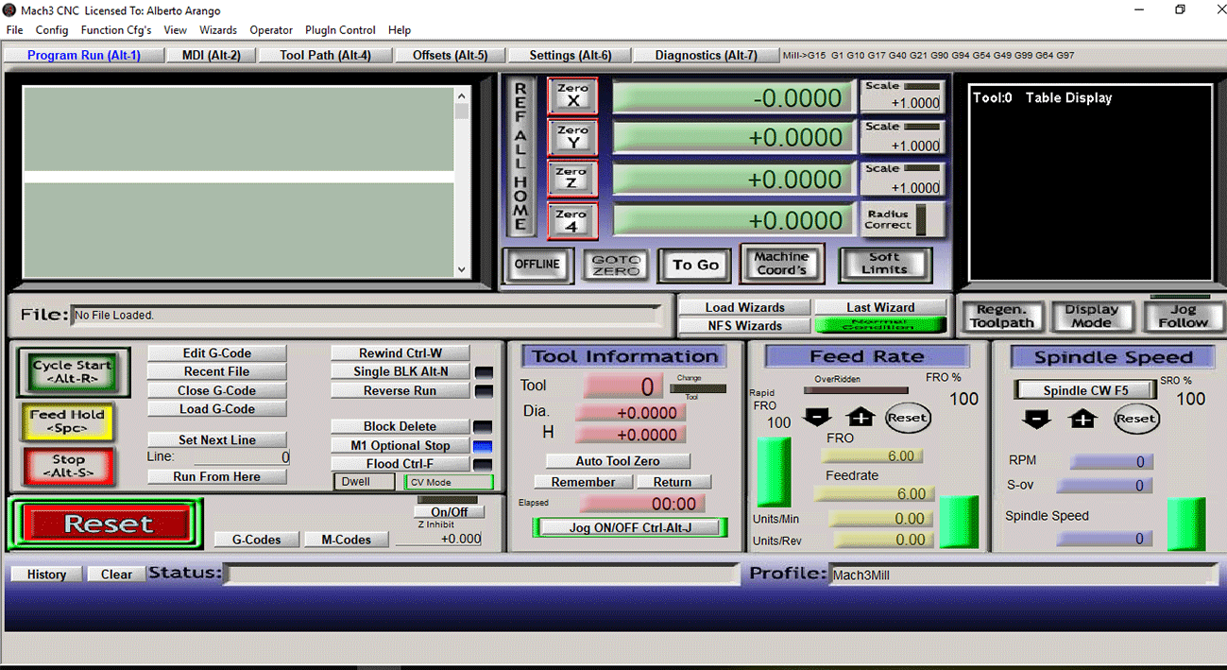Reset the spindle speed override
The height and width of the screenshot is (670, 1227).
coord(1135,419)
